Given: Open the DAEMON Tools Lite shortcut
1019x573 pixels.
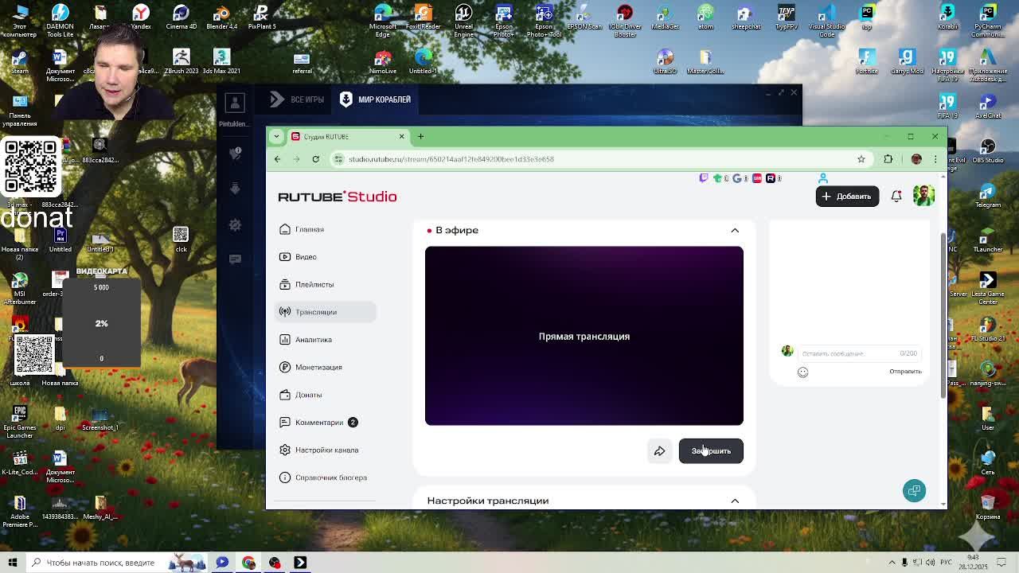Looking at the screenshot, I should tap(60, 19).
